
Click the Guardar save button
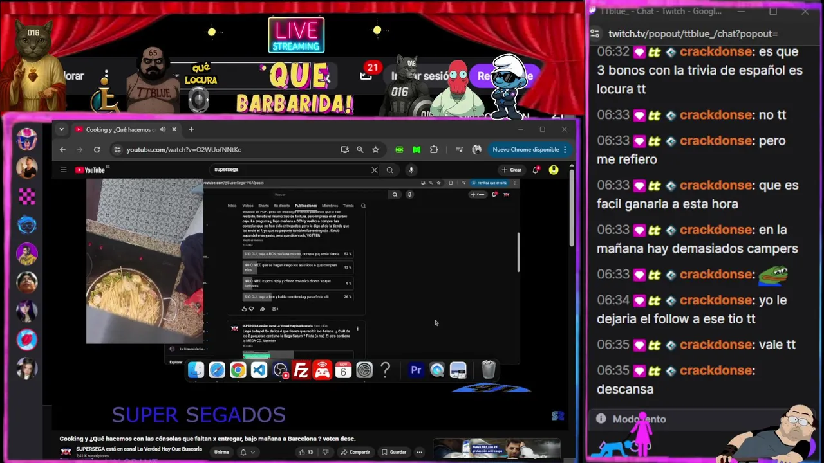pyautogui.click(x=393, y=452)
